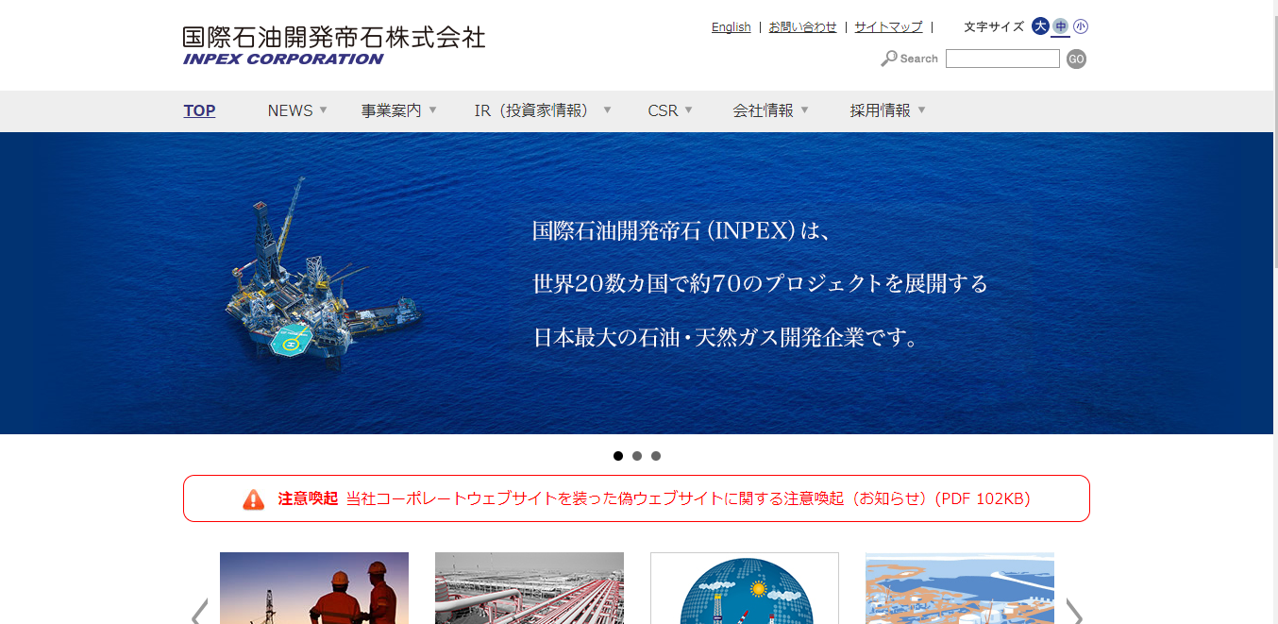Image resolution: width=1278 pixels, height=624 pixels.
Task: Open the 会社情報 menu
Action: pos(764,110)
